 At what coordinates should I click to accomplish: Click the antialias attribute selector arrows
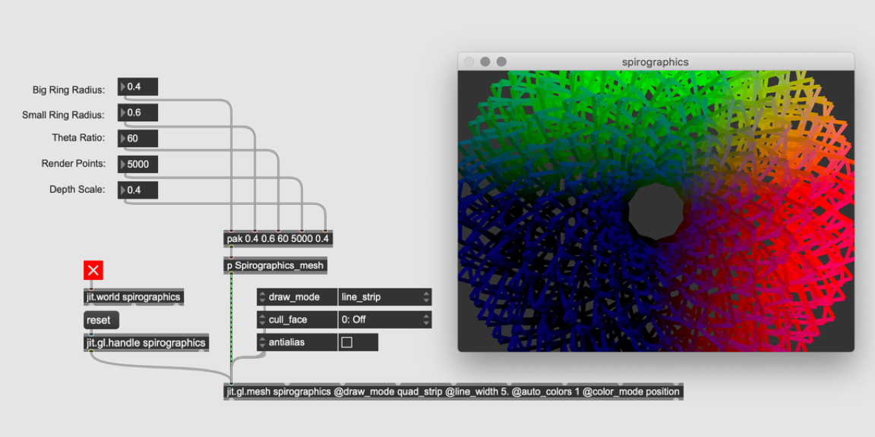coord(261,342)
